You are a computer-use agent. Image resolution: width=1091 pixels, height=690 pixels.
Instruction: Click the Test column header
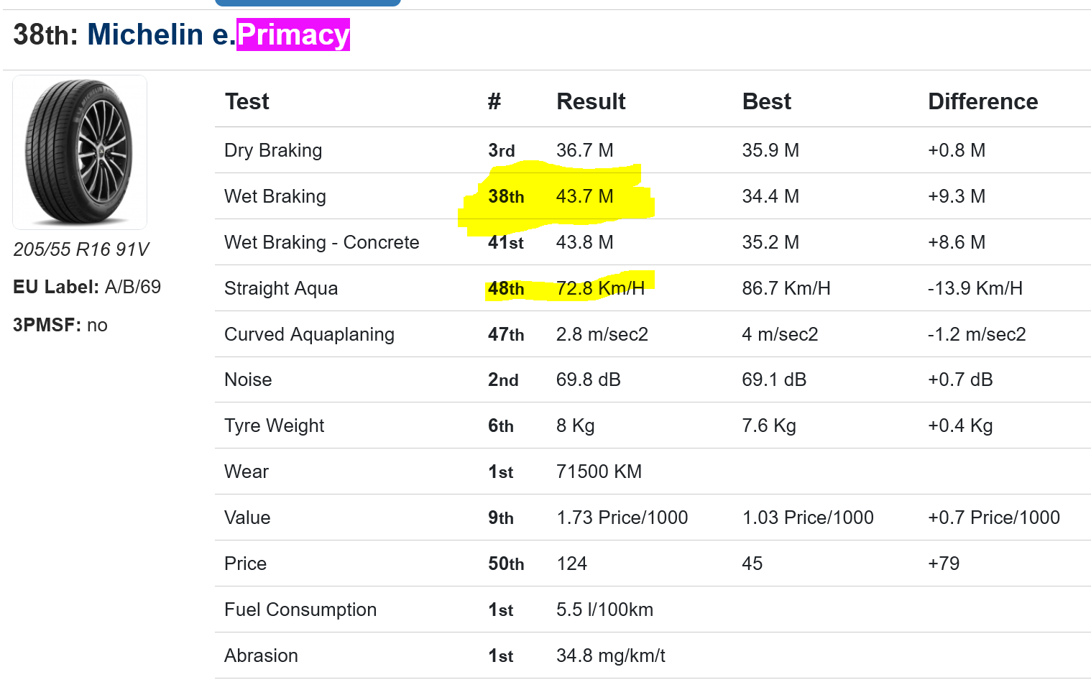point(247,101)
